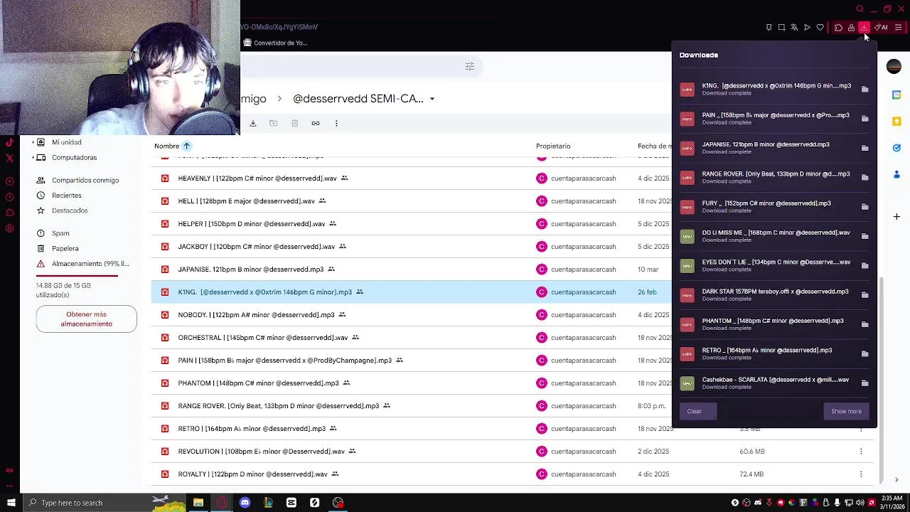Screen dimensions: 910x512
Task: Open the browser Downloads toolbar icon
Action: [x=864, y=28]
